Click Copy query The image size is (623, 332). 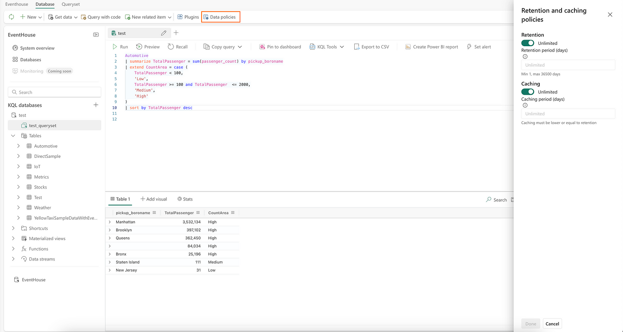(219, 47)
